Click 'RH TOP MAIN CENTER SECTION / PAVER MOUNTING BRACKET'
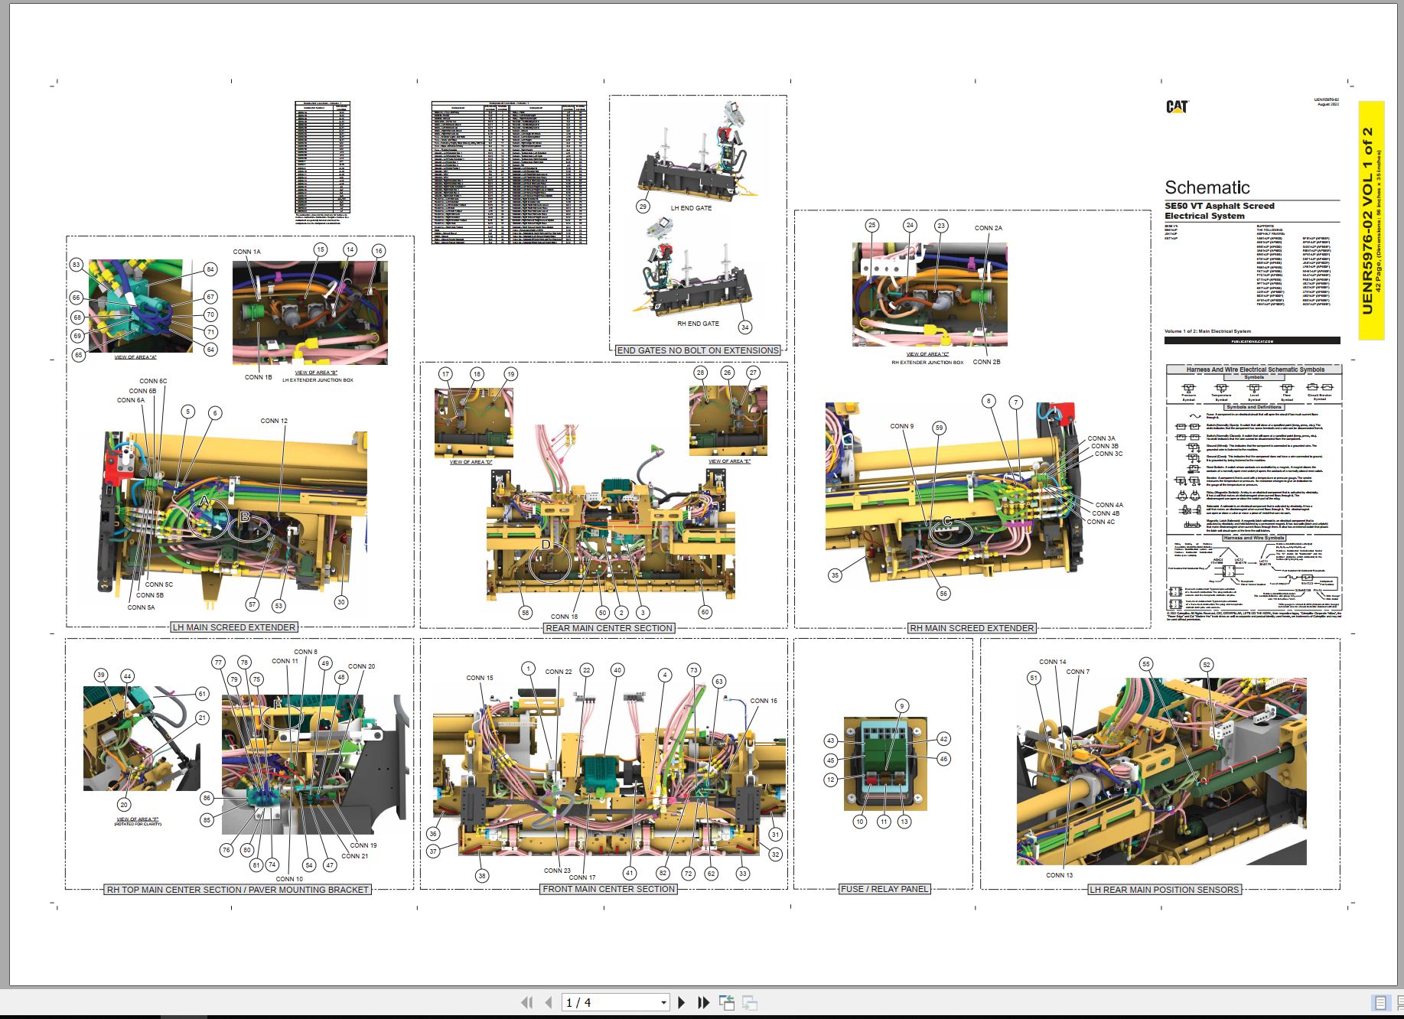 (237, 890)
